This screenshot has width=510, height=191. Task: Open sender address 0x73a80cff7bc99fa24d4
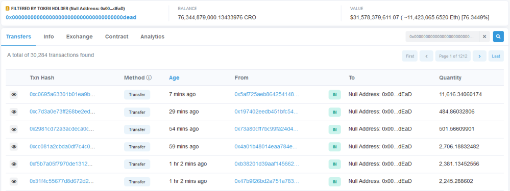pyautogui.click(x=266, y=129)
